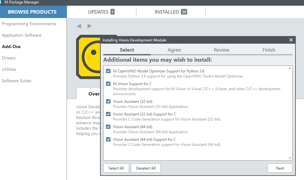Click 'Vision Assistant (64-bit)' item label

pos(133,127)
